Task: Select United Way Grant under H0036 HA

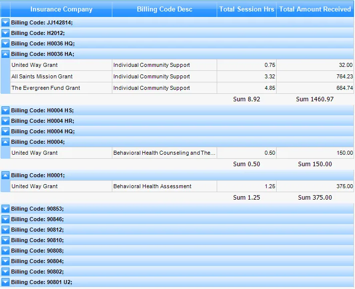Action: coord(61,65)
